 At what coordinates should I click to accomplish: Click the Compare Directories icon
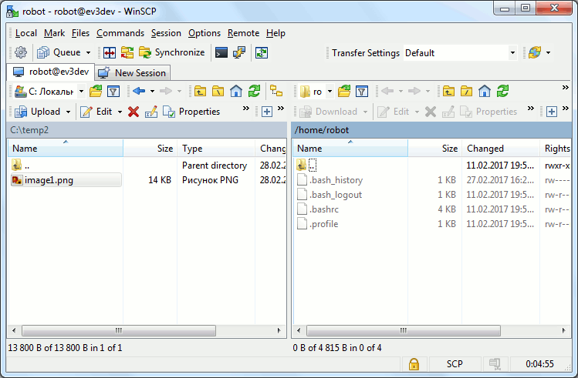[x=110, y=53]
